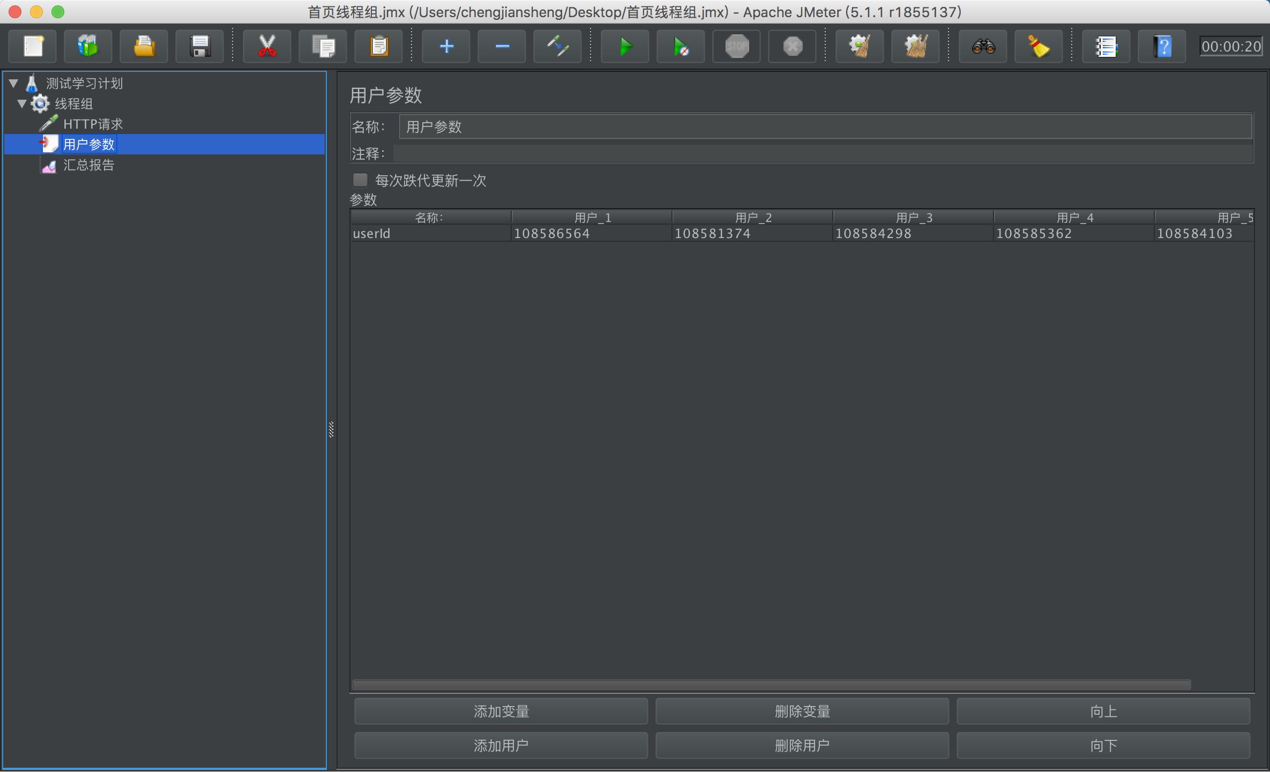Click the 注释 comment field

(x=823, y=154)
